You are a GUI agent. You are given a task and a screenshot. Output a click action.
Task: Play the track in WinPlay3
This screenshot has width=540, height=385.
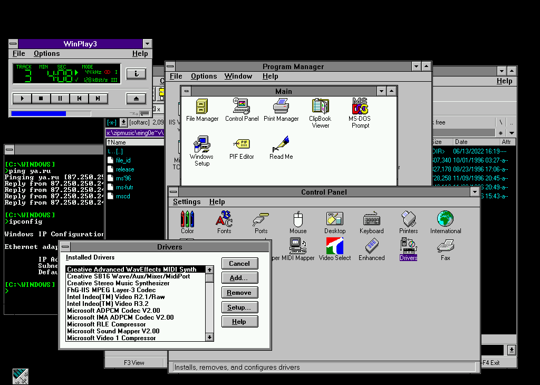(22, 99)
